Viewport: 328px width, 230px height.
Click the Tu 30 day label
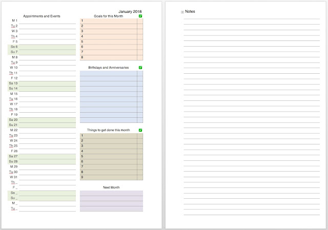click(13, 172)
